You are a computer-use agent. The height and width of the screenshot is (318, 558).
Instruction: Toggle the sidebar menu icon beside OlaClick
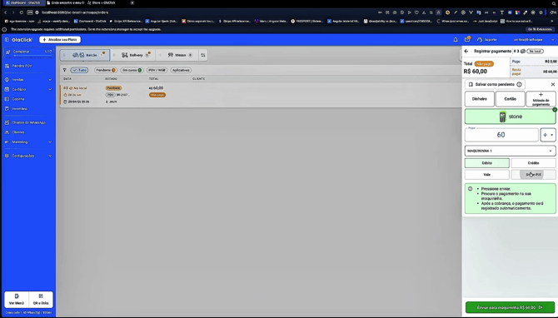click(x=7, y=39)
